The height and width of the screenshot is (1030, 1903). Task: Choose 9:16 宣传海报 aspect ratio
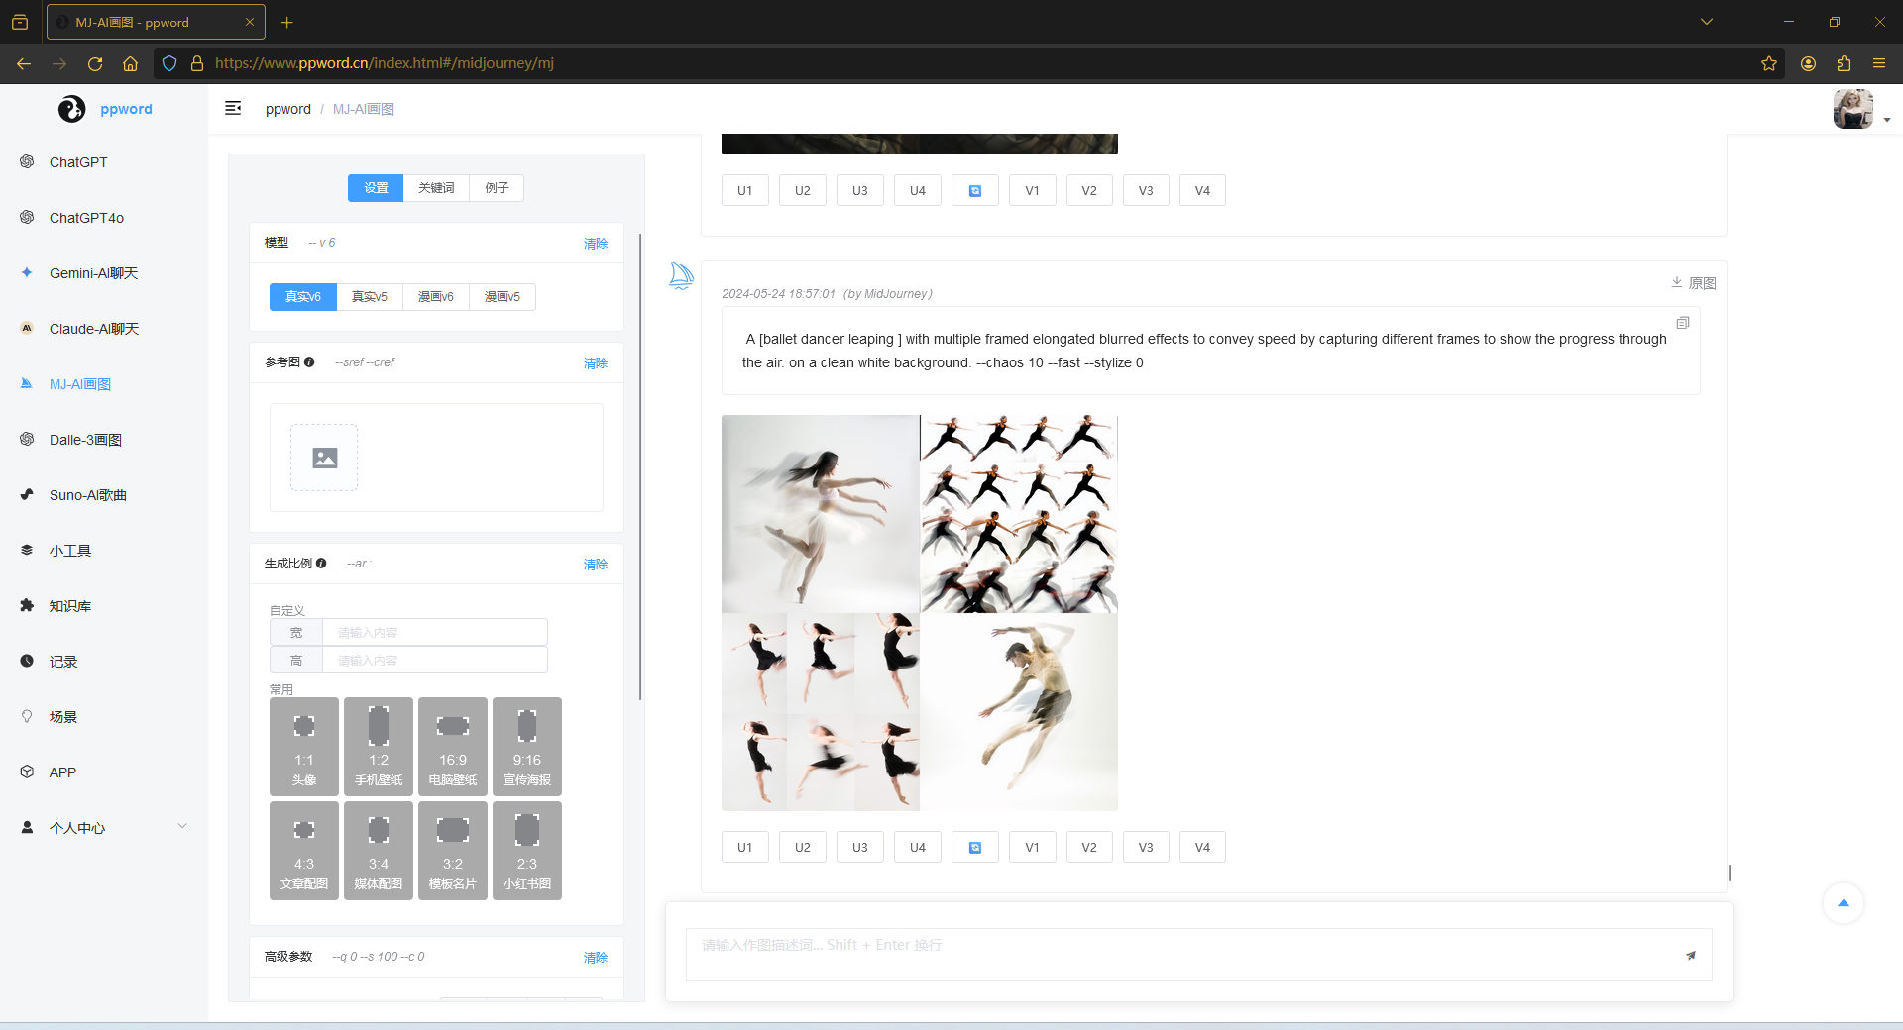527,747
